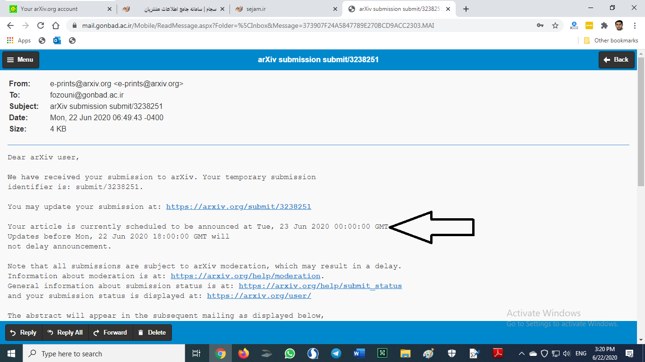Viewport: 645px width, 362px height.
Task: Open the Outlook bookmark icon
Action: pos(57,41)
